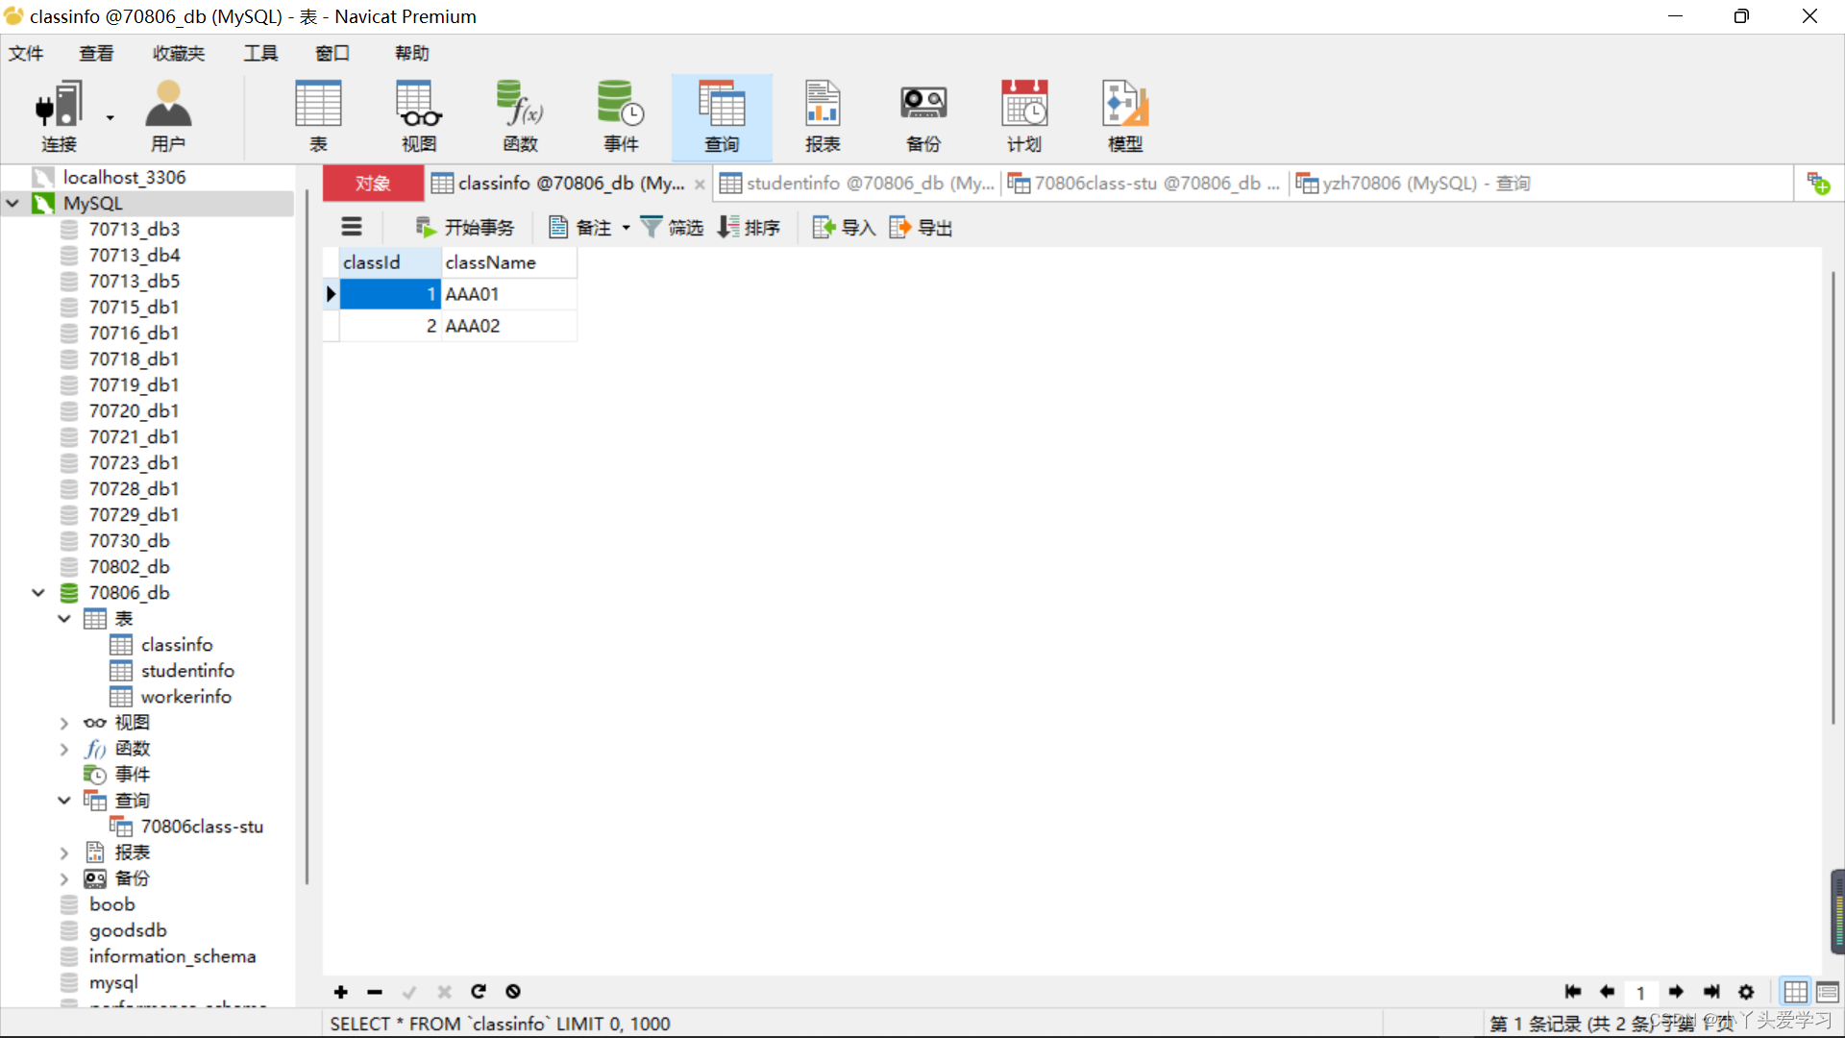Switch to the yzh70806 query tab
This screenshot has height=1038, width=1845.
coord(1413,183)
